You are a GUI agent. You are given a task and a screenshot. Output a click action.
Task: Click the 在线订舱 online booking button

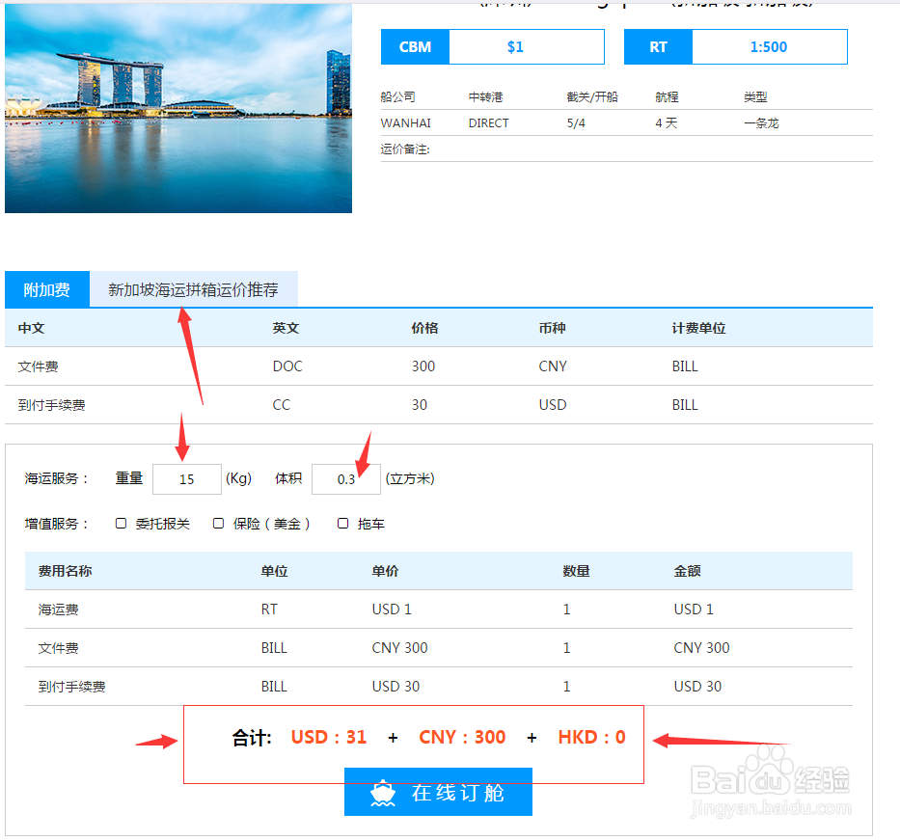click(438, 791)
